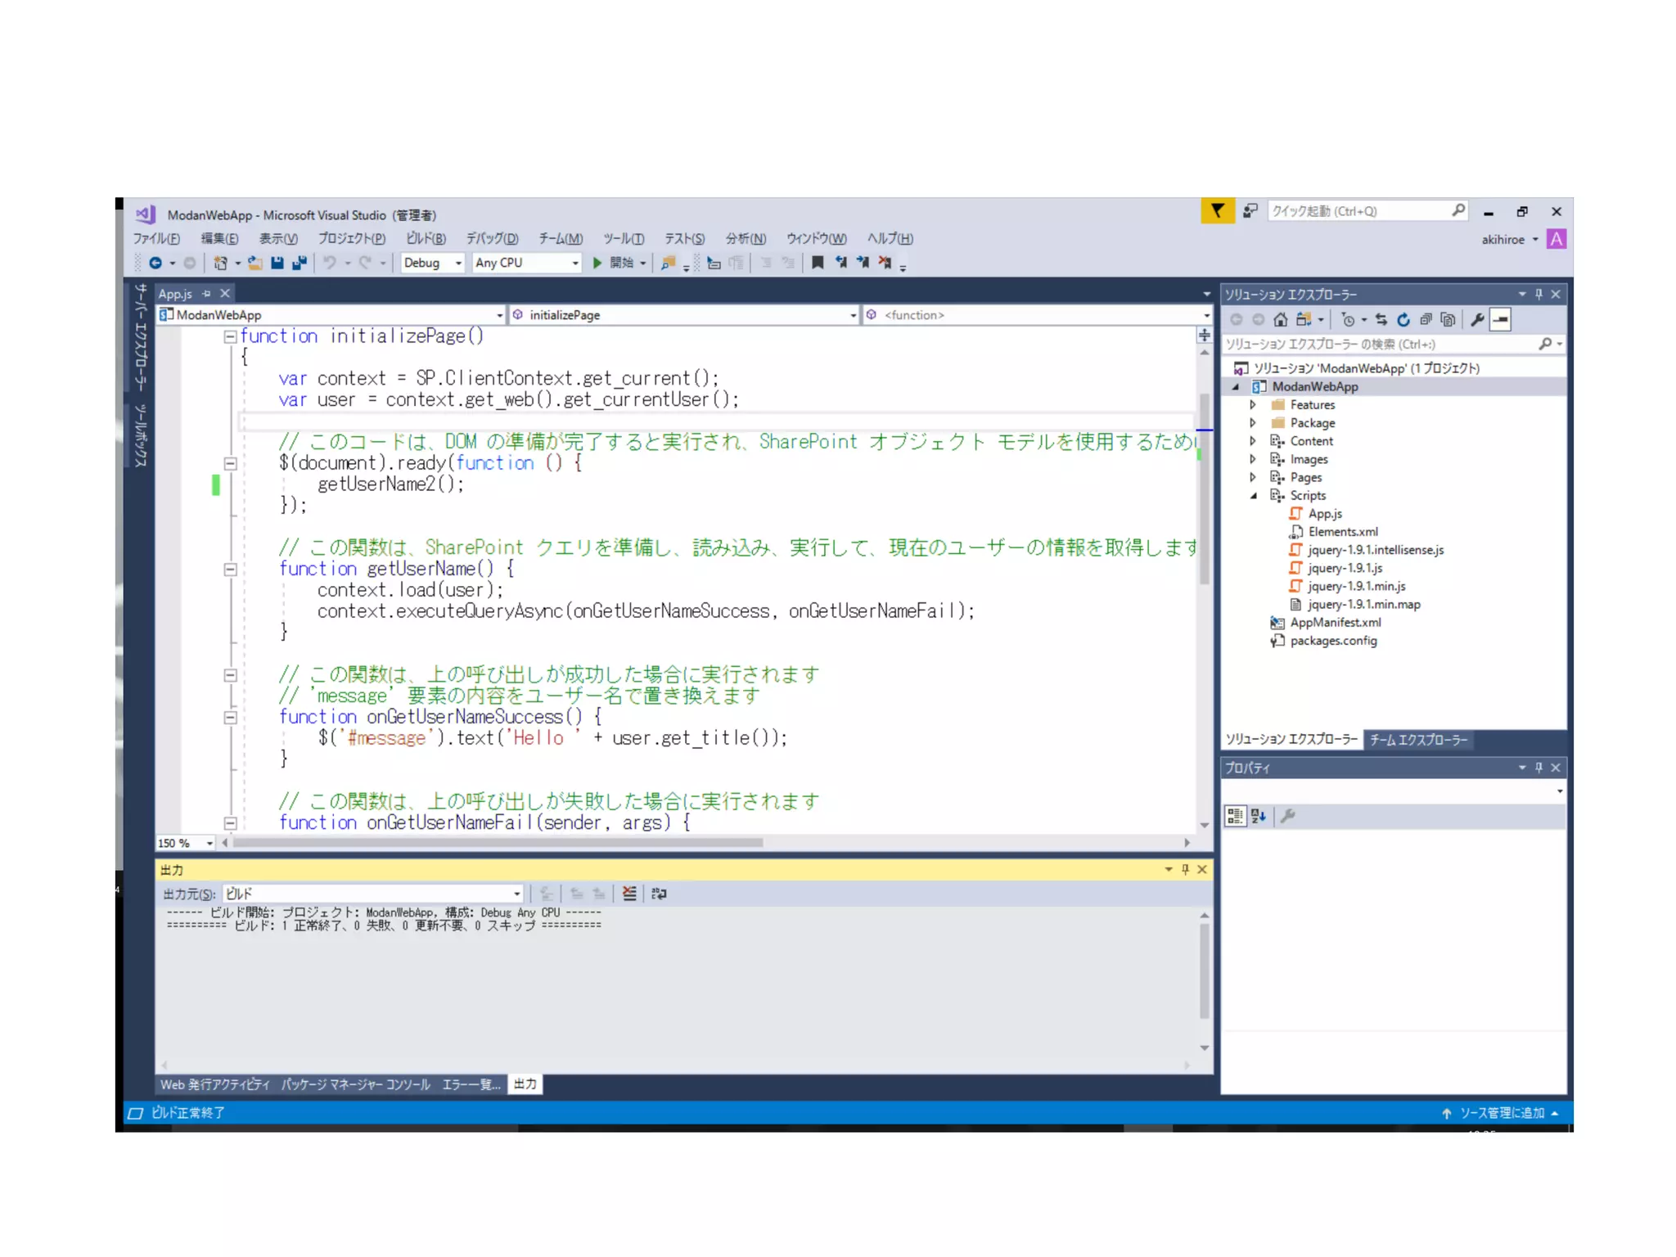Toggle bookmark icon in toolbar
The height and width of the screenshot is (1257, 1676).
(x=817, y=263)
